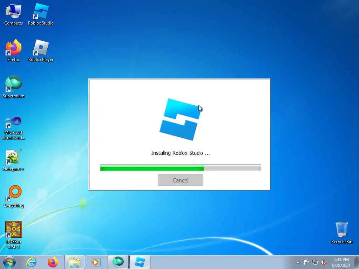Launch Firefox from the taskbar
This screenshot has width=359, height=269.
coord(53,262)
